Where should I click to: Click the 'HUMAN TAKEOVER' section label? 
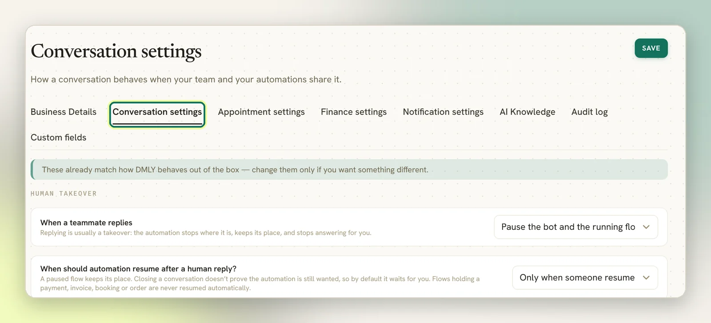[64, 193]
